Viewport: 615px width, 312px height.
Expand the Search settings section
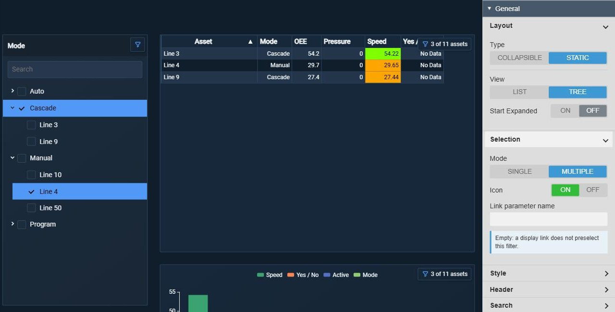(x=549, y=305)
